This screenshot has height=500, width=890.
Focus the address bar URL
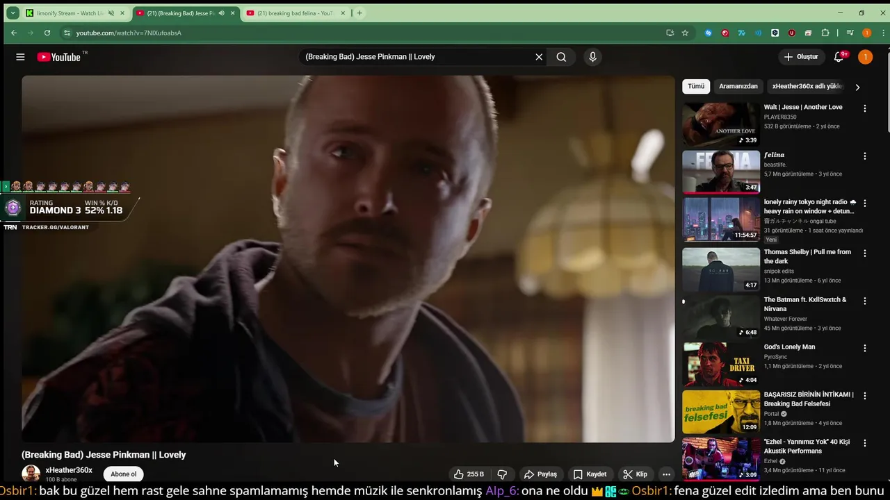tap(129, 33)
